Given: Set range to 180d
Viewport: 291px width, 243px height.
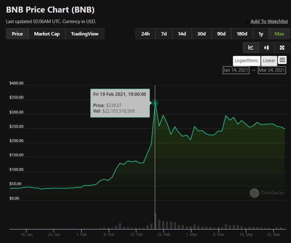Looking at the screenshot, I should 242,34.
